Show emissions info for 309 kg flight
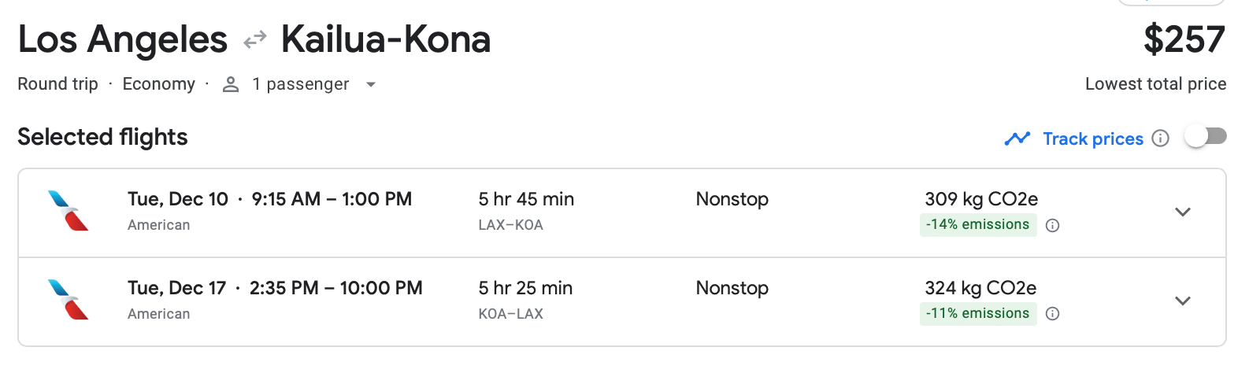 pyautogui.click(x=1052, y=226)
